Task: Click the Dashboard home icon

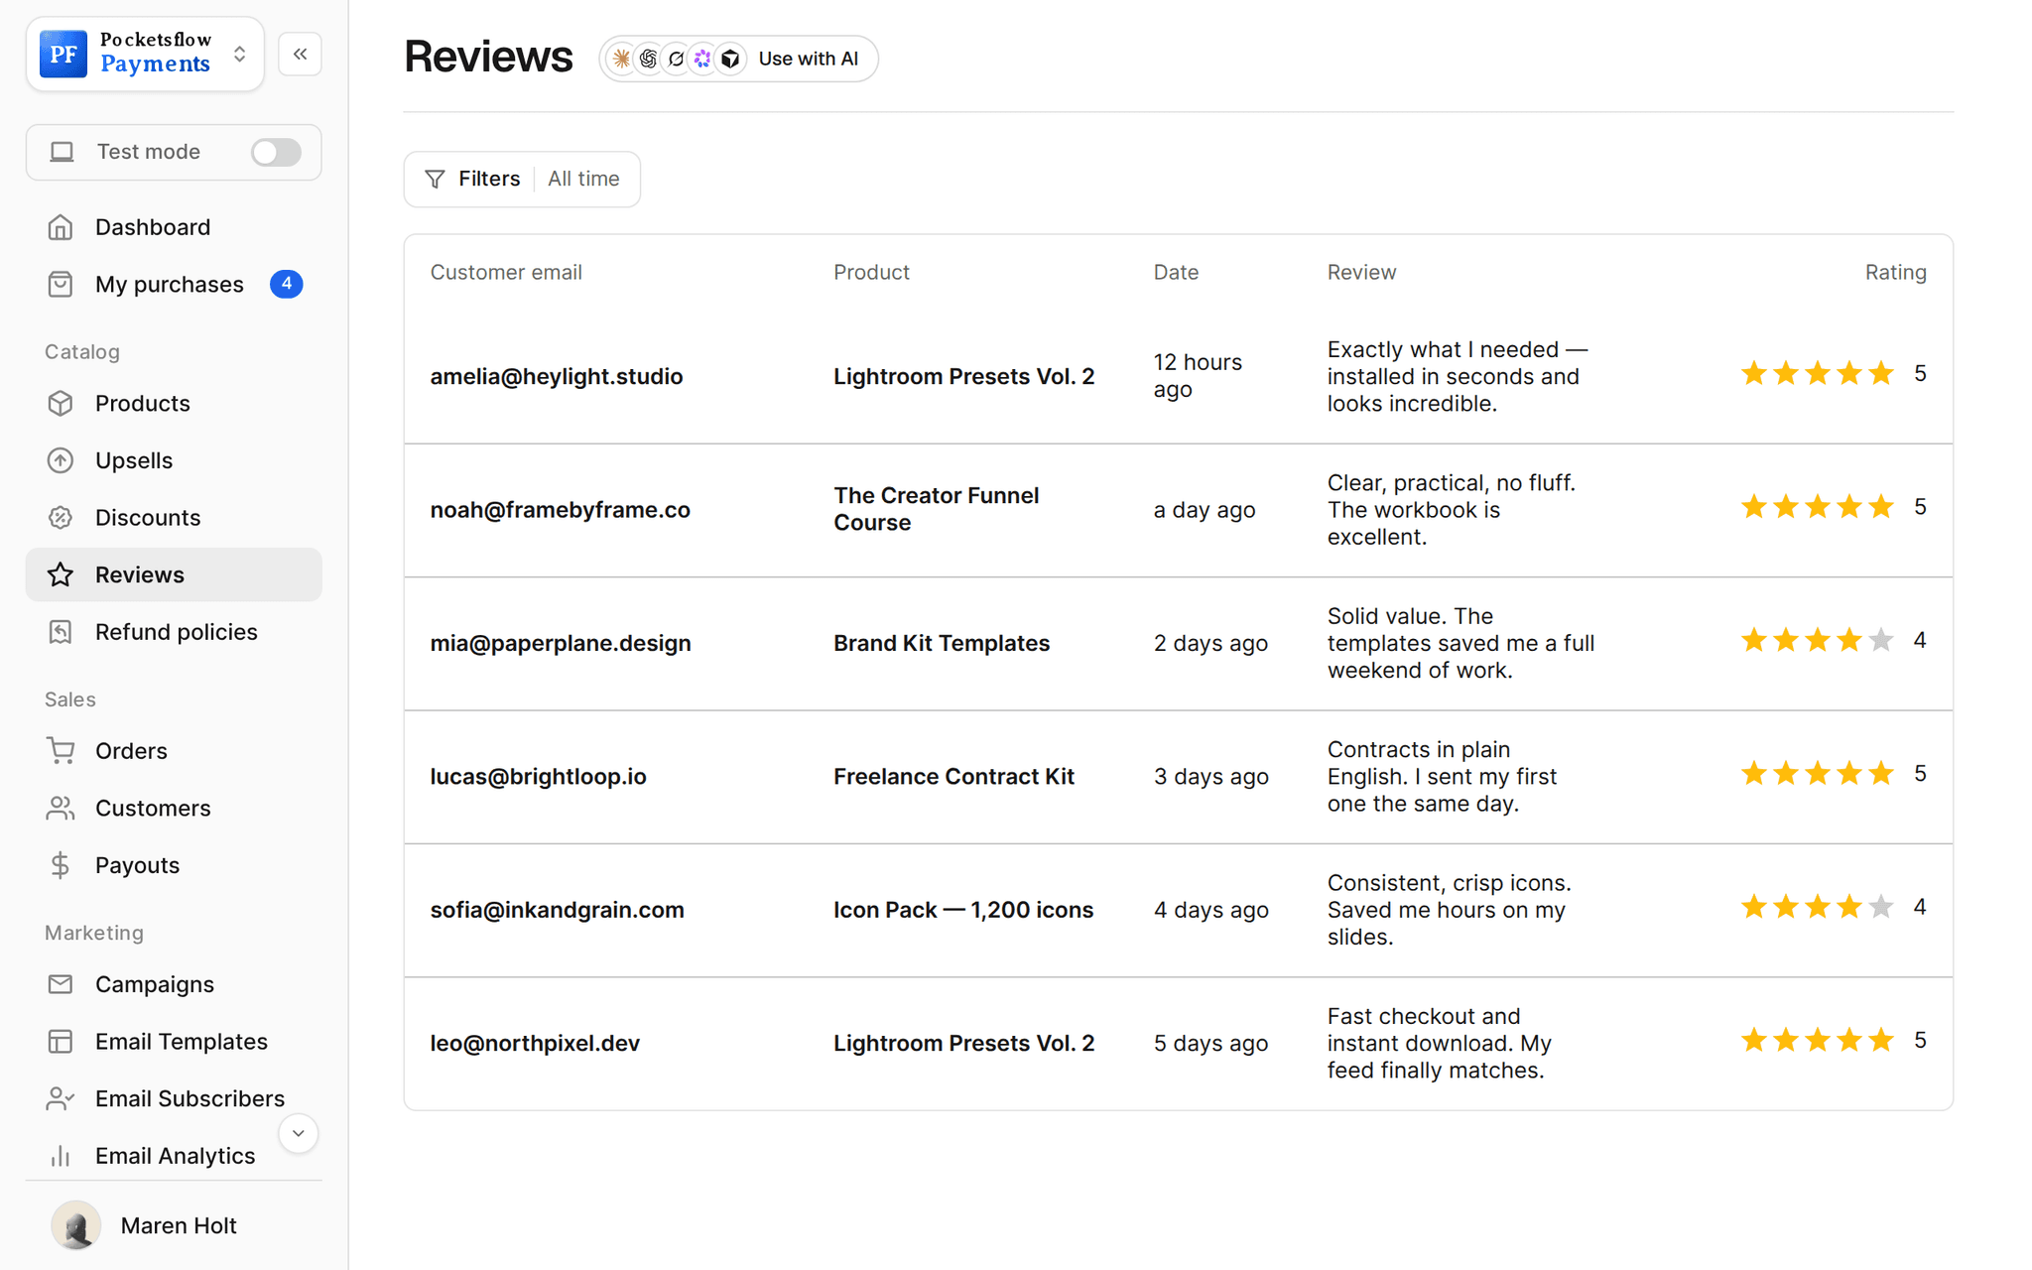Action: pos(61,227)
